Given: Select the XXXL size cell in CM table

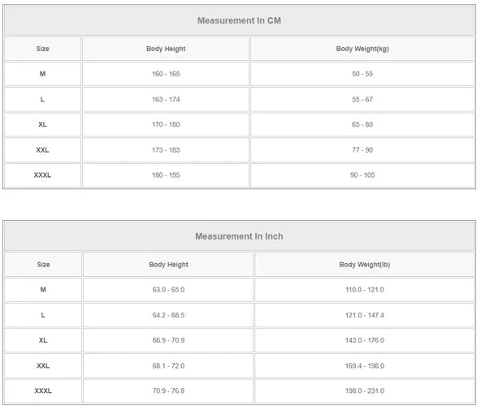Looking at the screenshot, I should [42, 175].
